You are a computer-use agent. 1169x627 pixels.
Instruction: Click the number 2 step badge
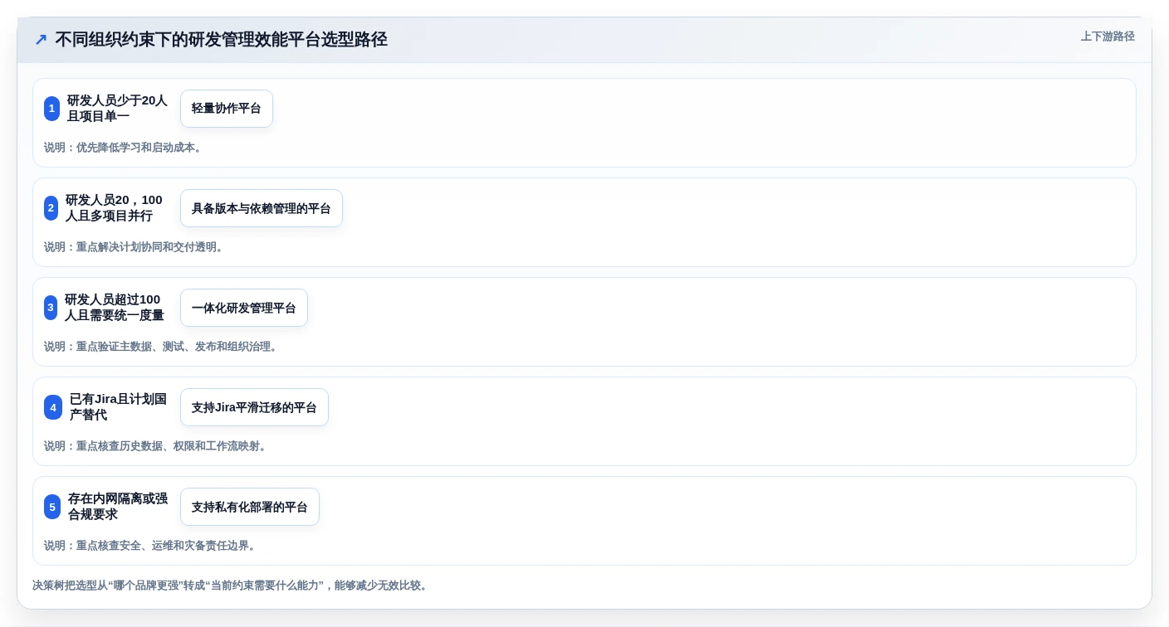51,208
